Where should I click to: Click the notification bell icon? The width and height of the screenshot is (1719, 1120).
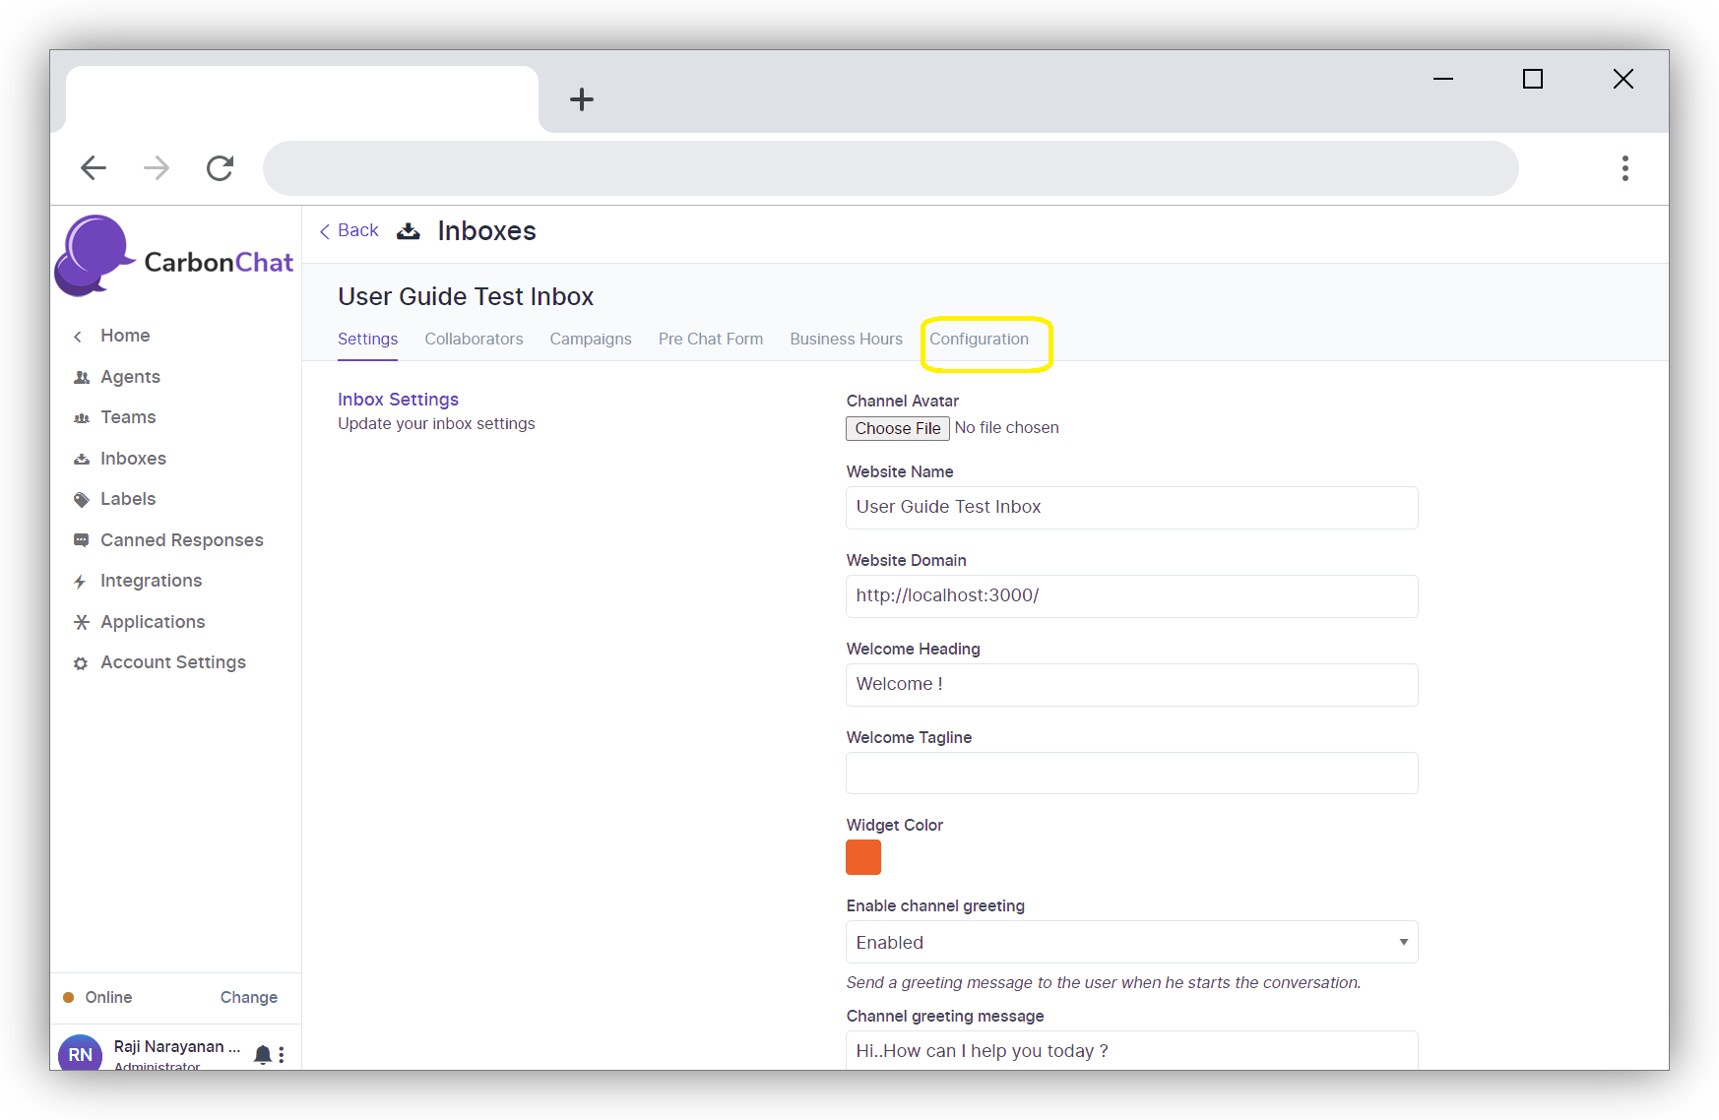(x=262, y=1054)
